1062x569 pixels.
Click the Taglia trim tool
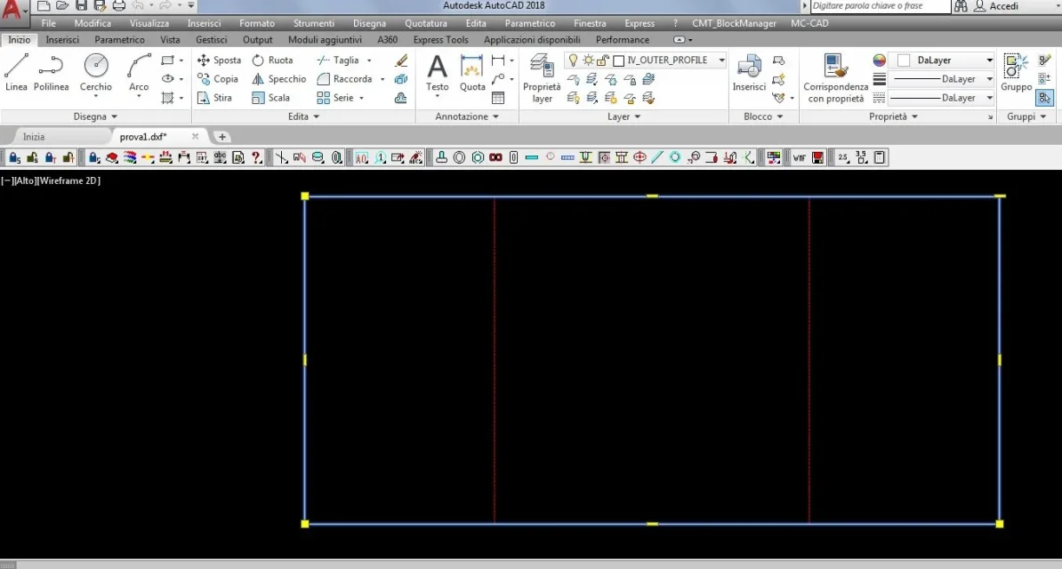pyautogui.click(x=338, y=60)
